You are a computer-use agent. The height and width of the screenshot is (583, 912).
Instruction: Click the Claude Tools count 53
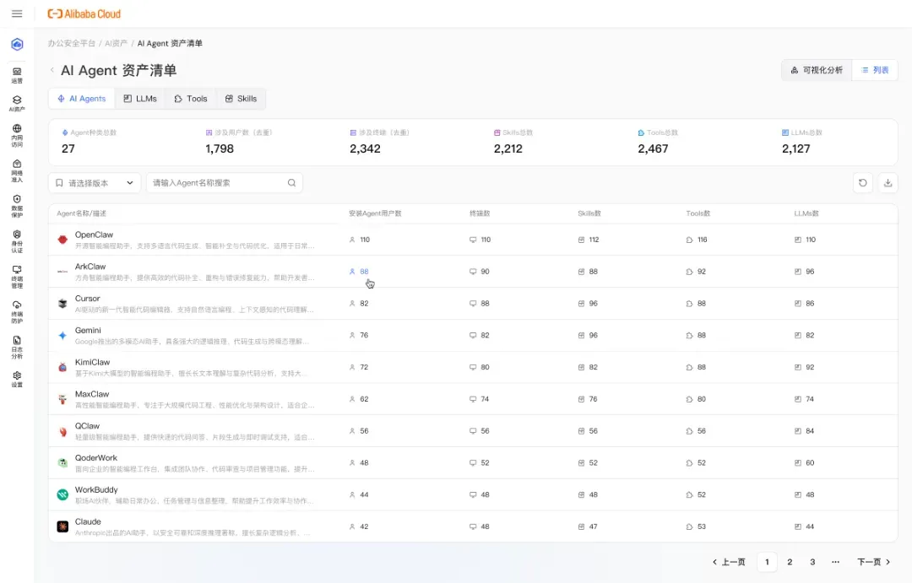point(702,526)
